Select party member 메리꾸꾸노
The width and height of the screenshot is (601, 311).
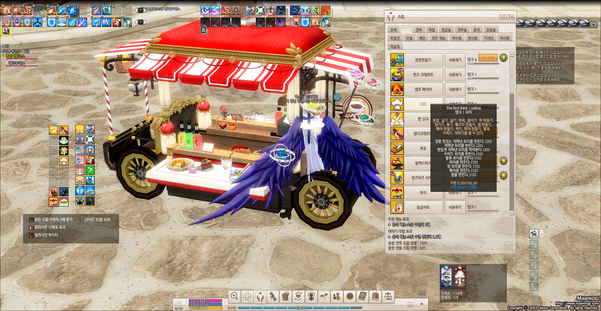pyautogui.click(x=17, y=63)
